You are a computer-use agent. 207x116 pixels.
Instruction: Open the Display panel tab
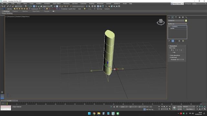(183, 17)
